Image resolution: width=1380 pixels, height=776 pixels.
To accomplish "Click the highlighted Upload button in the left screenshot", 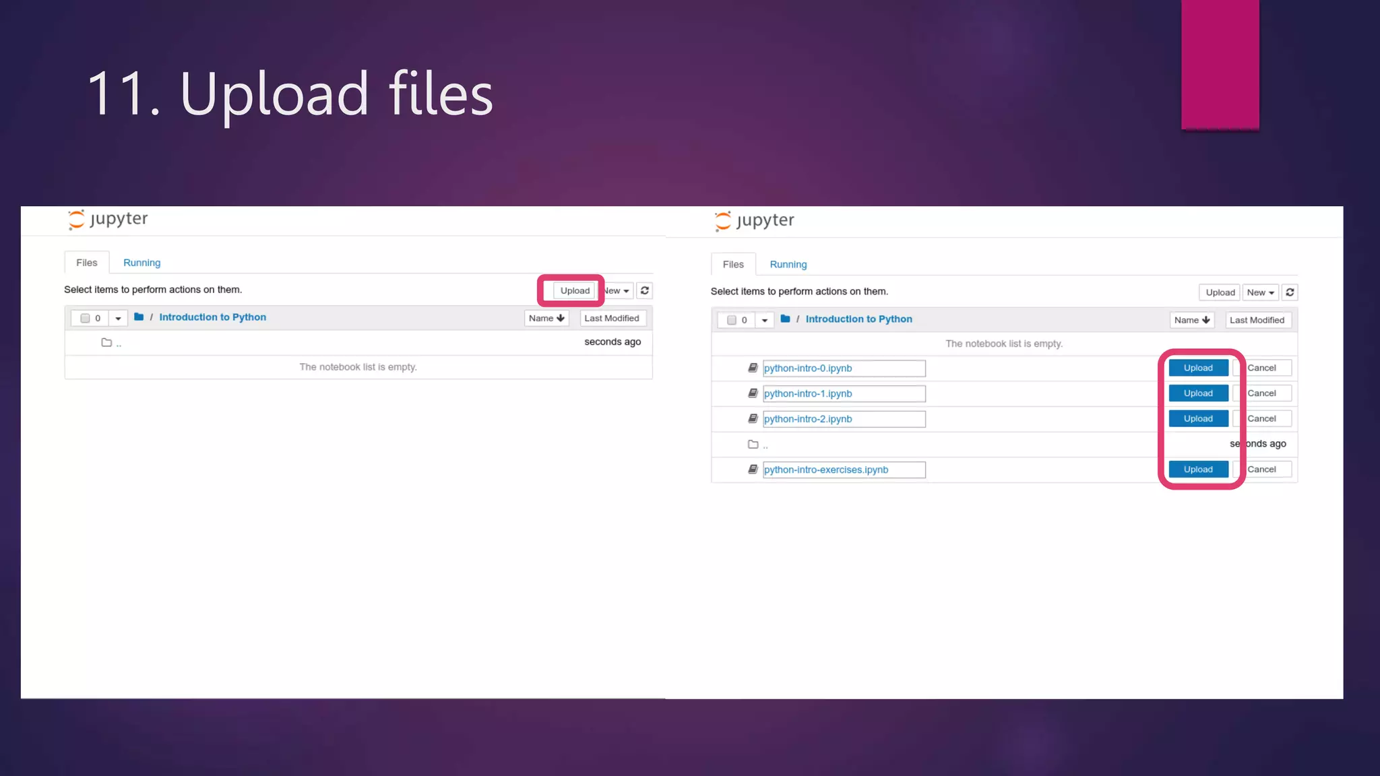I will tap(575, 290).
